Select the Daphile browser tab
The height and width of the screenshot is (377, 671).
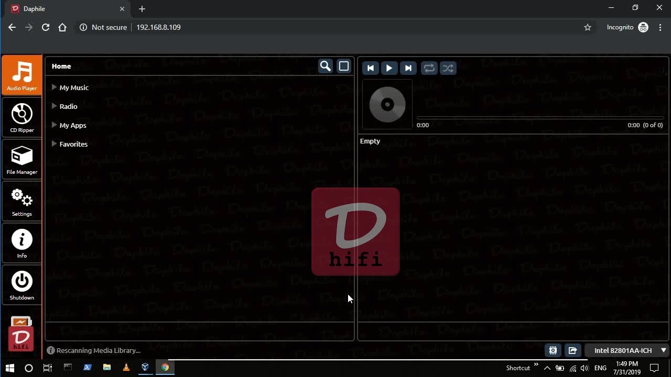pos(67,9)
